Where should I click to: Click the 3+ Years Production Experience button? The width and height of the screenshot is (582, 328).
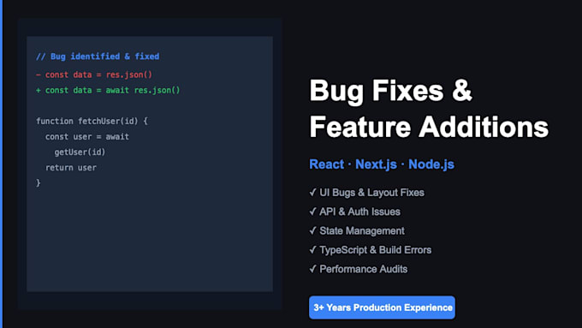coord(382,307)
